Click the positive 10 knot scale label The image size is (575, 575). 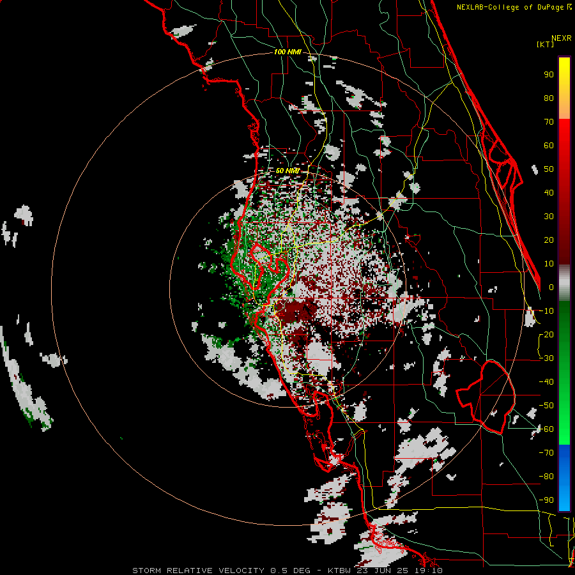point(549,264)
